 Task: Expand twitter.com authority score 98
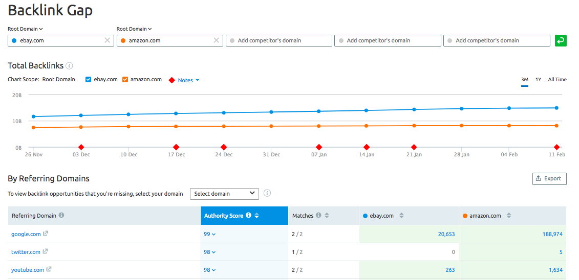click(209, 252)
